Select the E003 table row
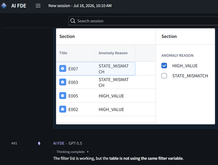This screenshot has height=165, width=218. (106, 82)
